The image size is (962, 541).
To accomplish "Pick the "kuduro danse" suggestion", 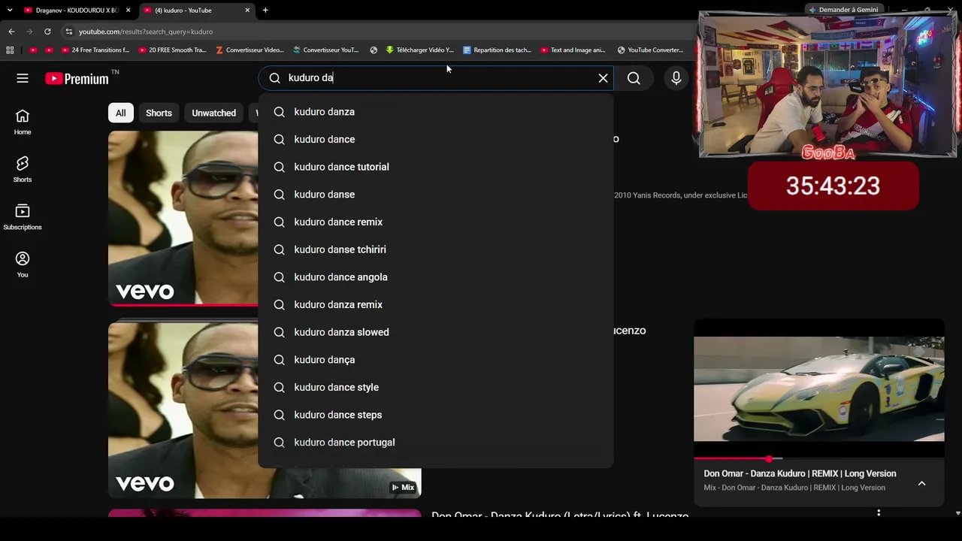I will 436,195.
